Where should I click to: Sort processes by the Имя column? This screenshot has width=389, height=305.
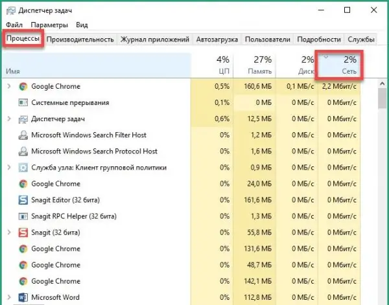97,65
